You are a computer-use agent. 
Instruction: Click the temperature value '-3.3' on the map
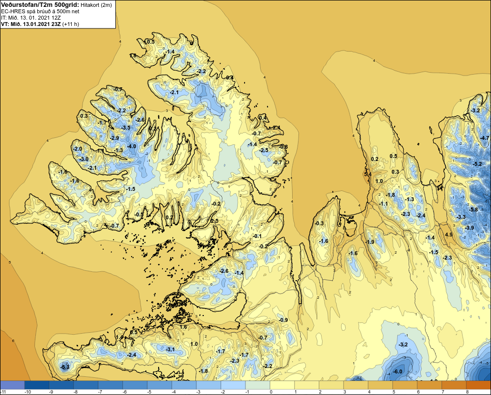point(461,217)
